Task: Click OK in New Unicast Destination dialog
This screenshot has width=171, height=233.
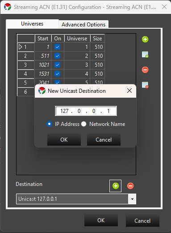Action: pyautogui.click(x=64, y=140)
